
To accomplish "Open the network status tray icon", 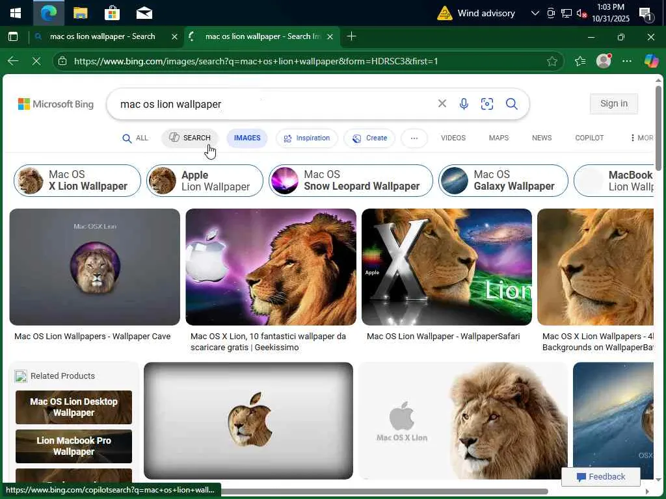I will click(x=566, y=13).
